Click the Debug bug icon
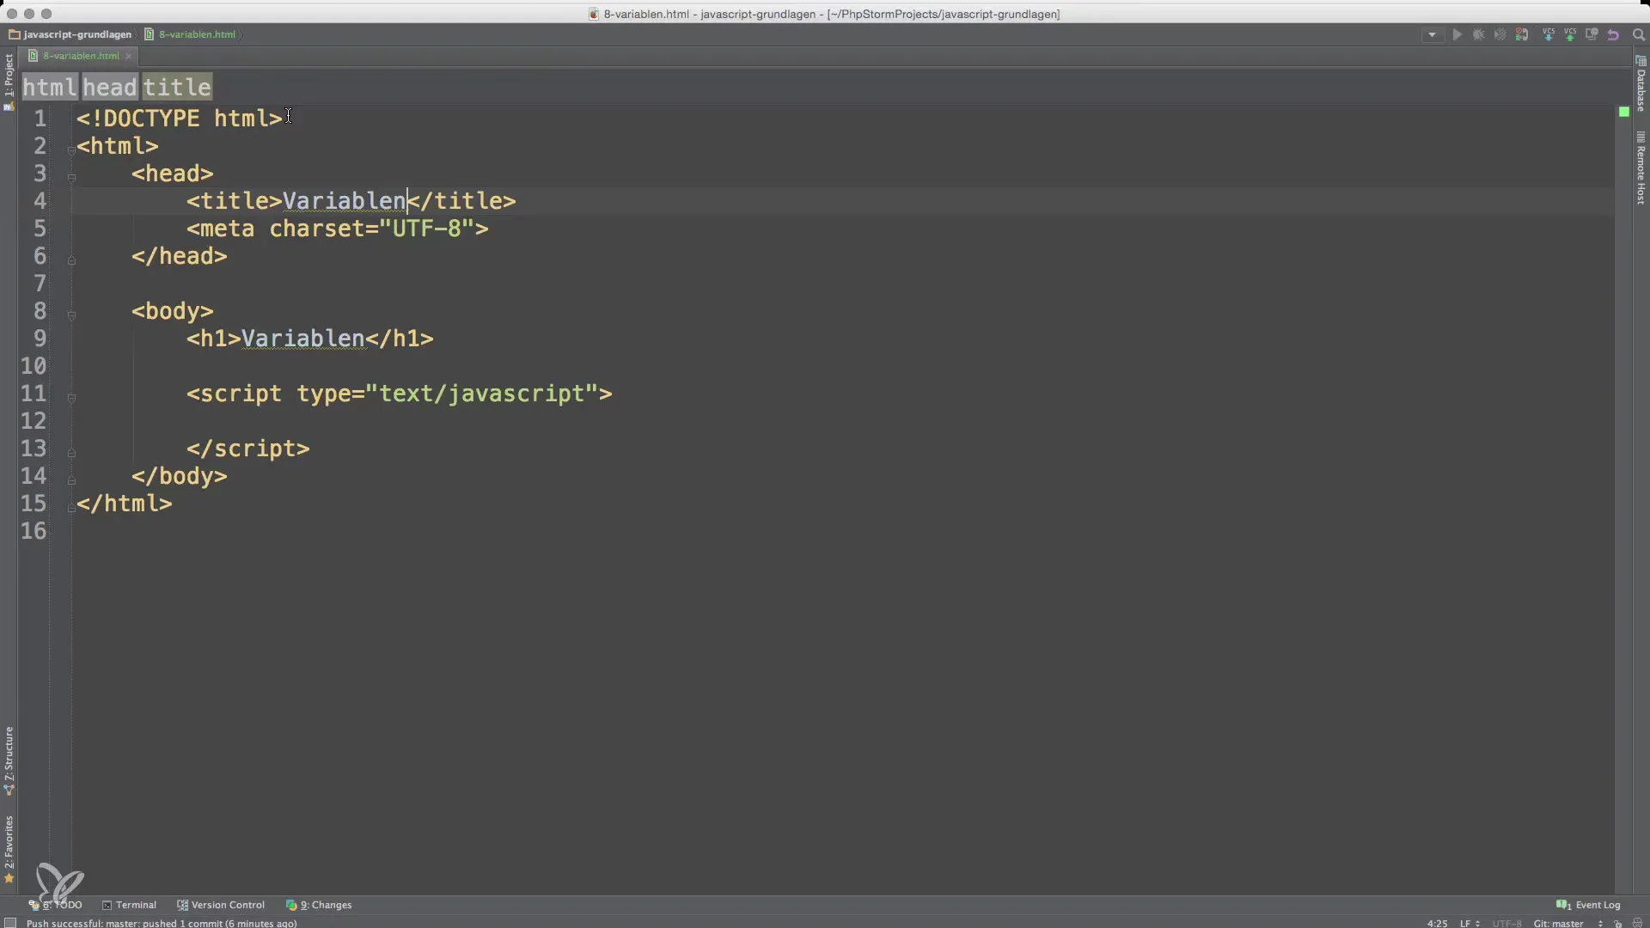Screen dimensions: 1650x928 pos(1478,35)
